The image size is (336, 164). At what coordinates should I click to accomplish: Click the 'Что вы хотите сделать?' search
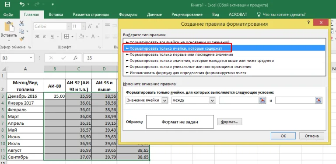coord(281,14)
